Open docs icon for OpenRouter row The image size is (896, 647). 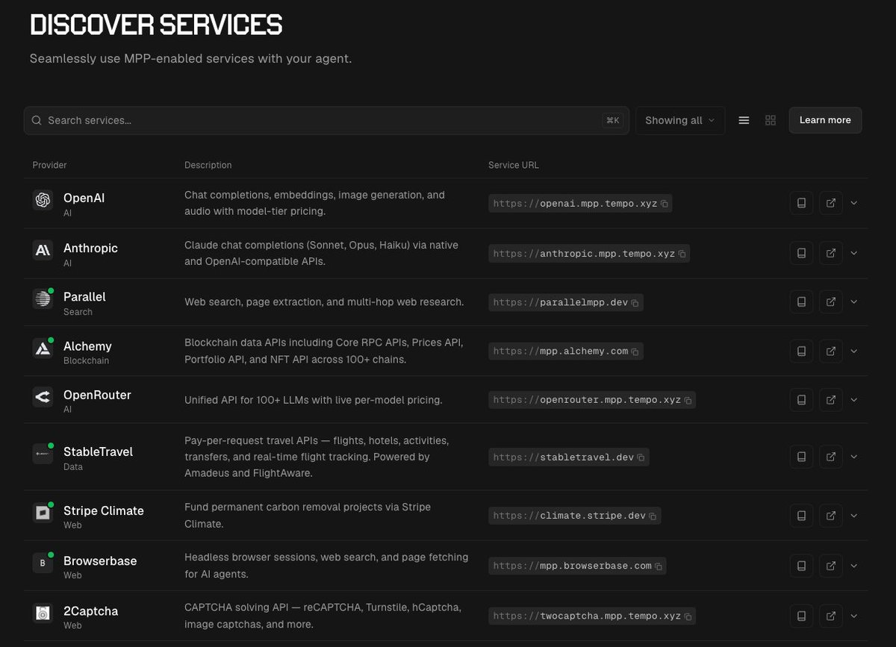[801, 400]
